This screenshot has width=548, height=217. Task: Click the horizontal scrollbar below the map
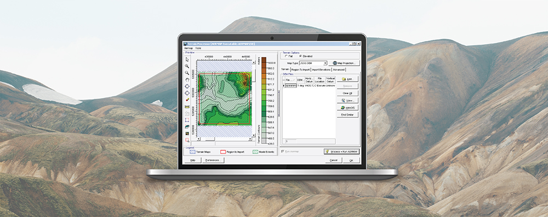(x=224, y=139)
